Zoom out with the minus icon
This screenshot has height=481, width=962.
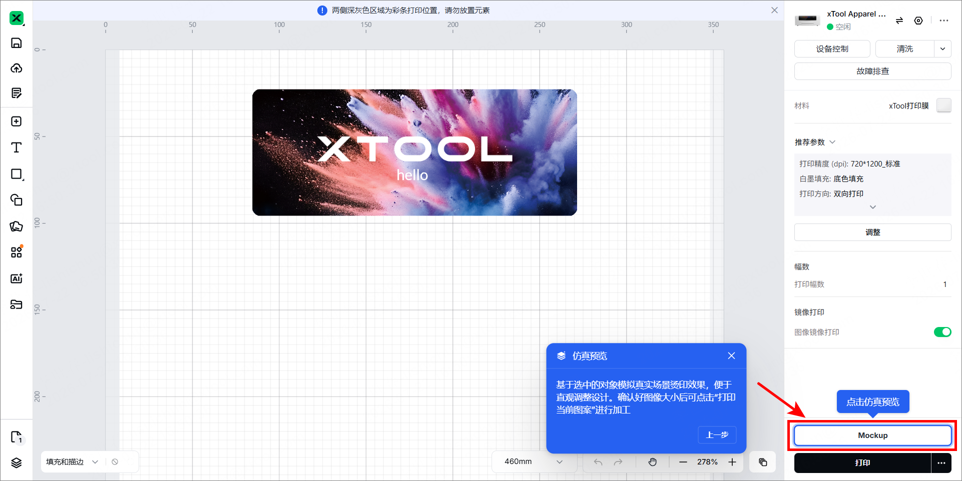[x=683, y=462]
